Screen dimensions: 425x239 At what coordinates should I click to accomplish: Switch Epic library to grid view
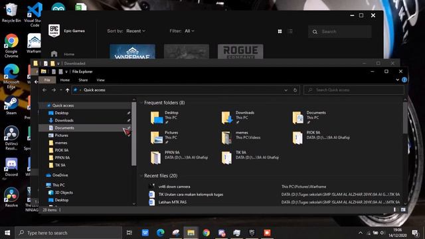click(x=280, y=31)
